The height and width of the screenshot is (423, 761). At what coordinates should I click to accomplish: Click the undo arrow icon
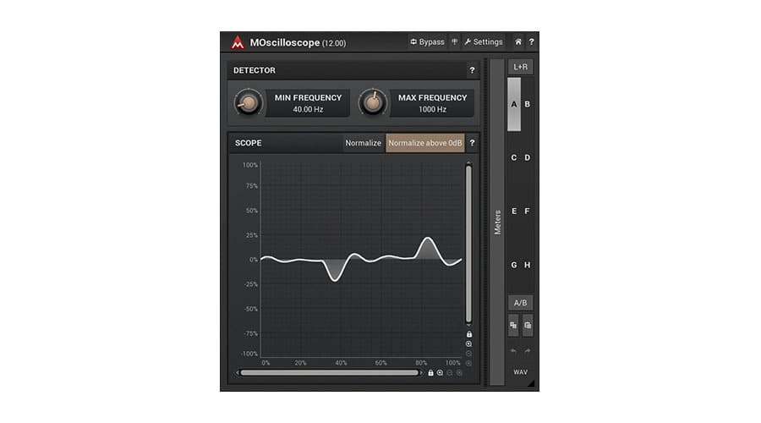513,350
